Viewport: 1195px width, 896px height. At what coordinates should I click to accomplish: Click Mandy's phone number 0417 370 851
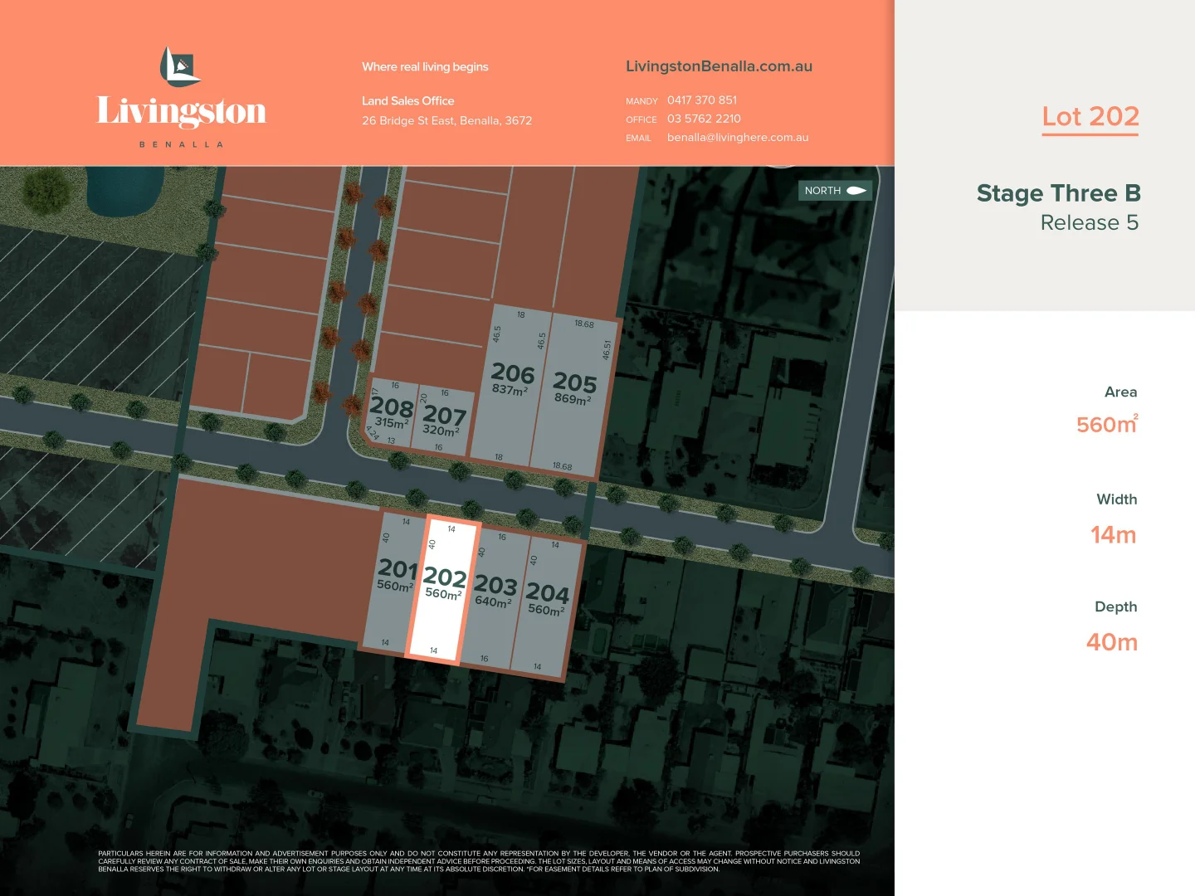701,100
